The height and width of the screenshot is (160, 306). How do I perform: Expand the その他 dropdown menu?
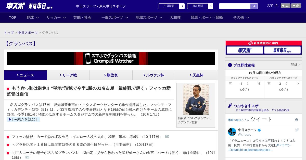click(241, 18)
